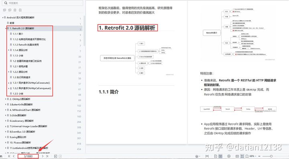Expand the 3.ButterKnife源码解析 bookmark
Viewport: 289px width, 159px height.
6,105
